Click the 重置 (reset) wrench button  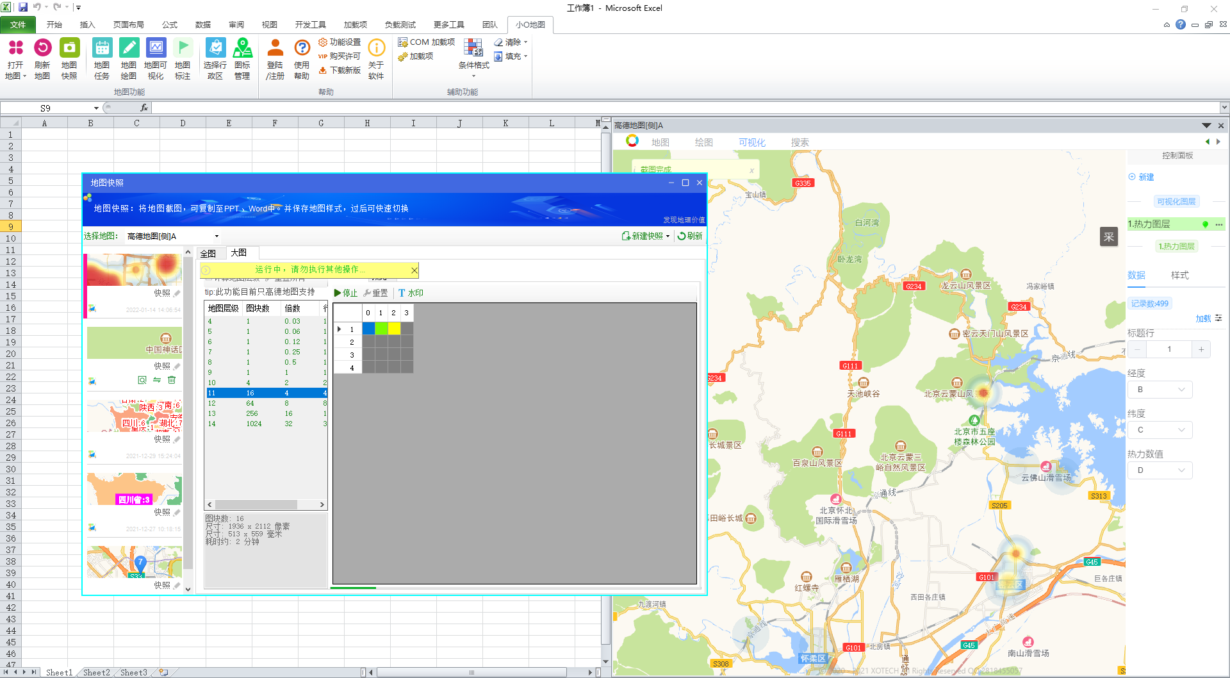click(375, 293)
